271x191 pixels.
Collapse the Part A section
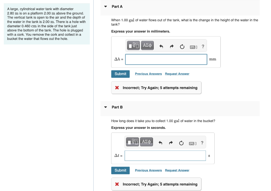click(x=105, y=7)
